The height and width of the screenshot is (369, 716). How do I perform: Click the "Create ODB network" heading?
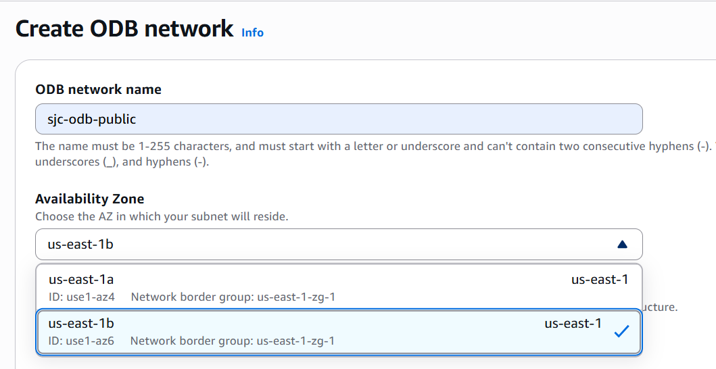click(124, 29)
